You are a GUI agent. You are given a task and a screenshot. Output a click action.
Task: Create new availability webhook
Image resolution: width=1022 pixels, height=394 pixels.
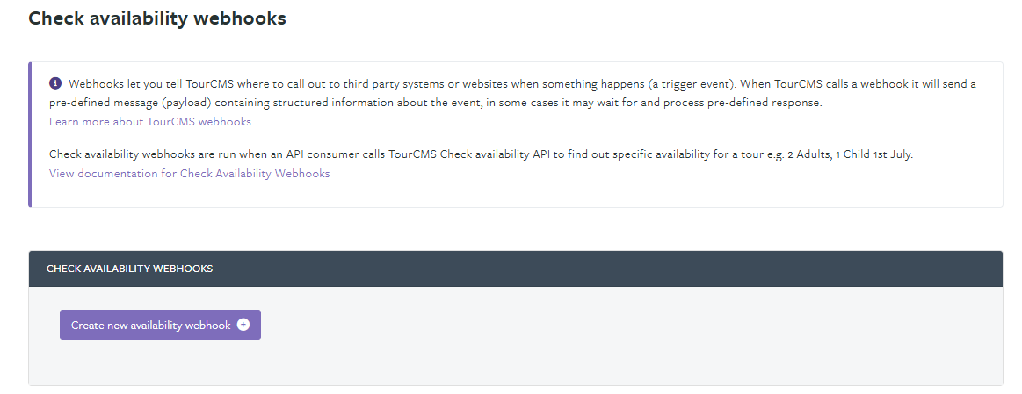click(160, 325)
